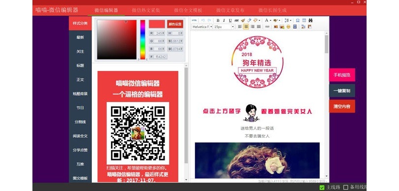The image size is (399, 191).
Task: Click the eraser clear-formatting icon
Action: click(x=249, y=20)
